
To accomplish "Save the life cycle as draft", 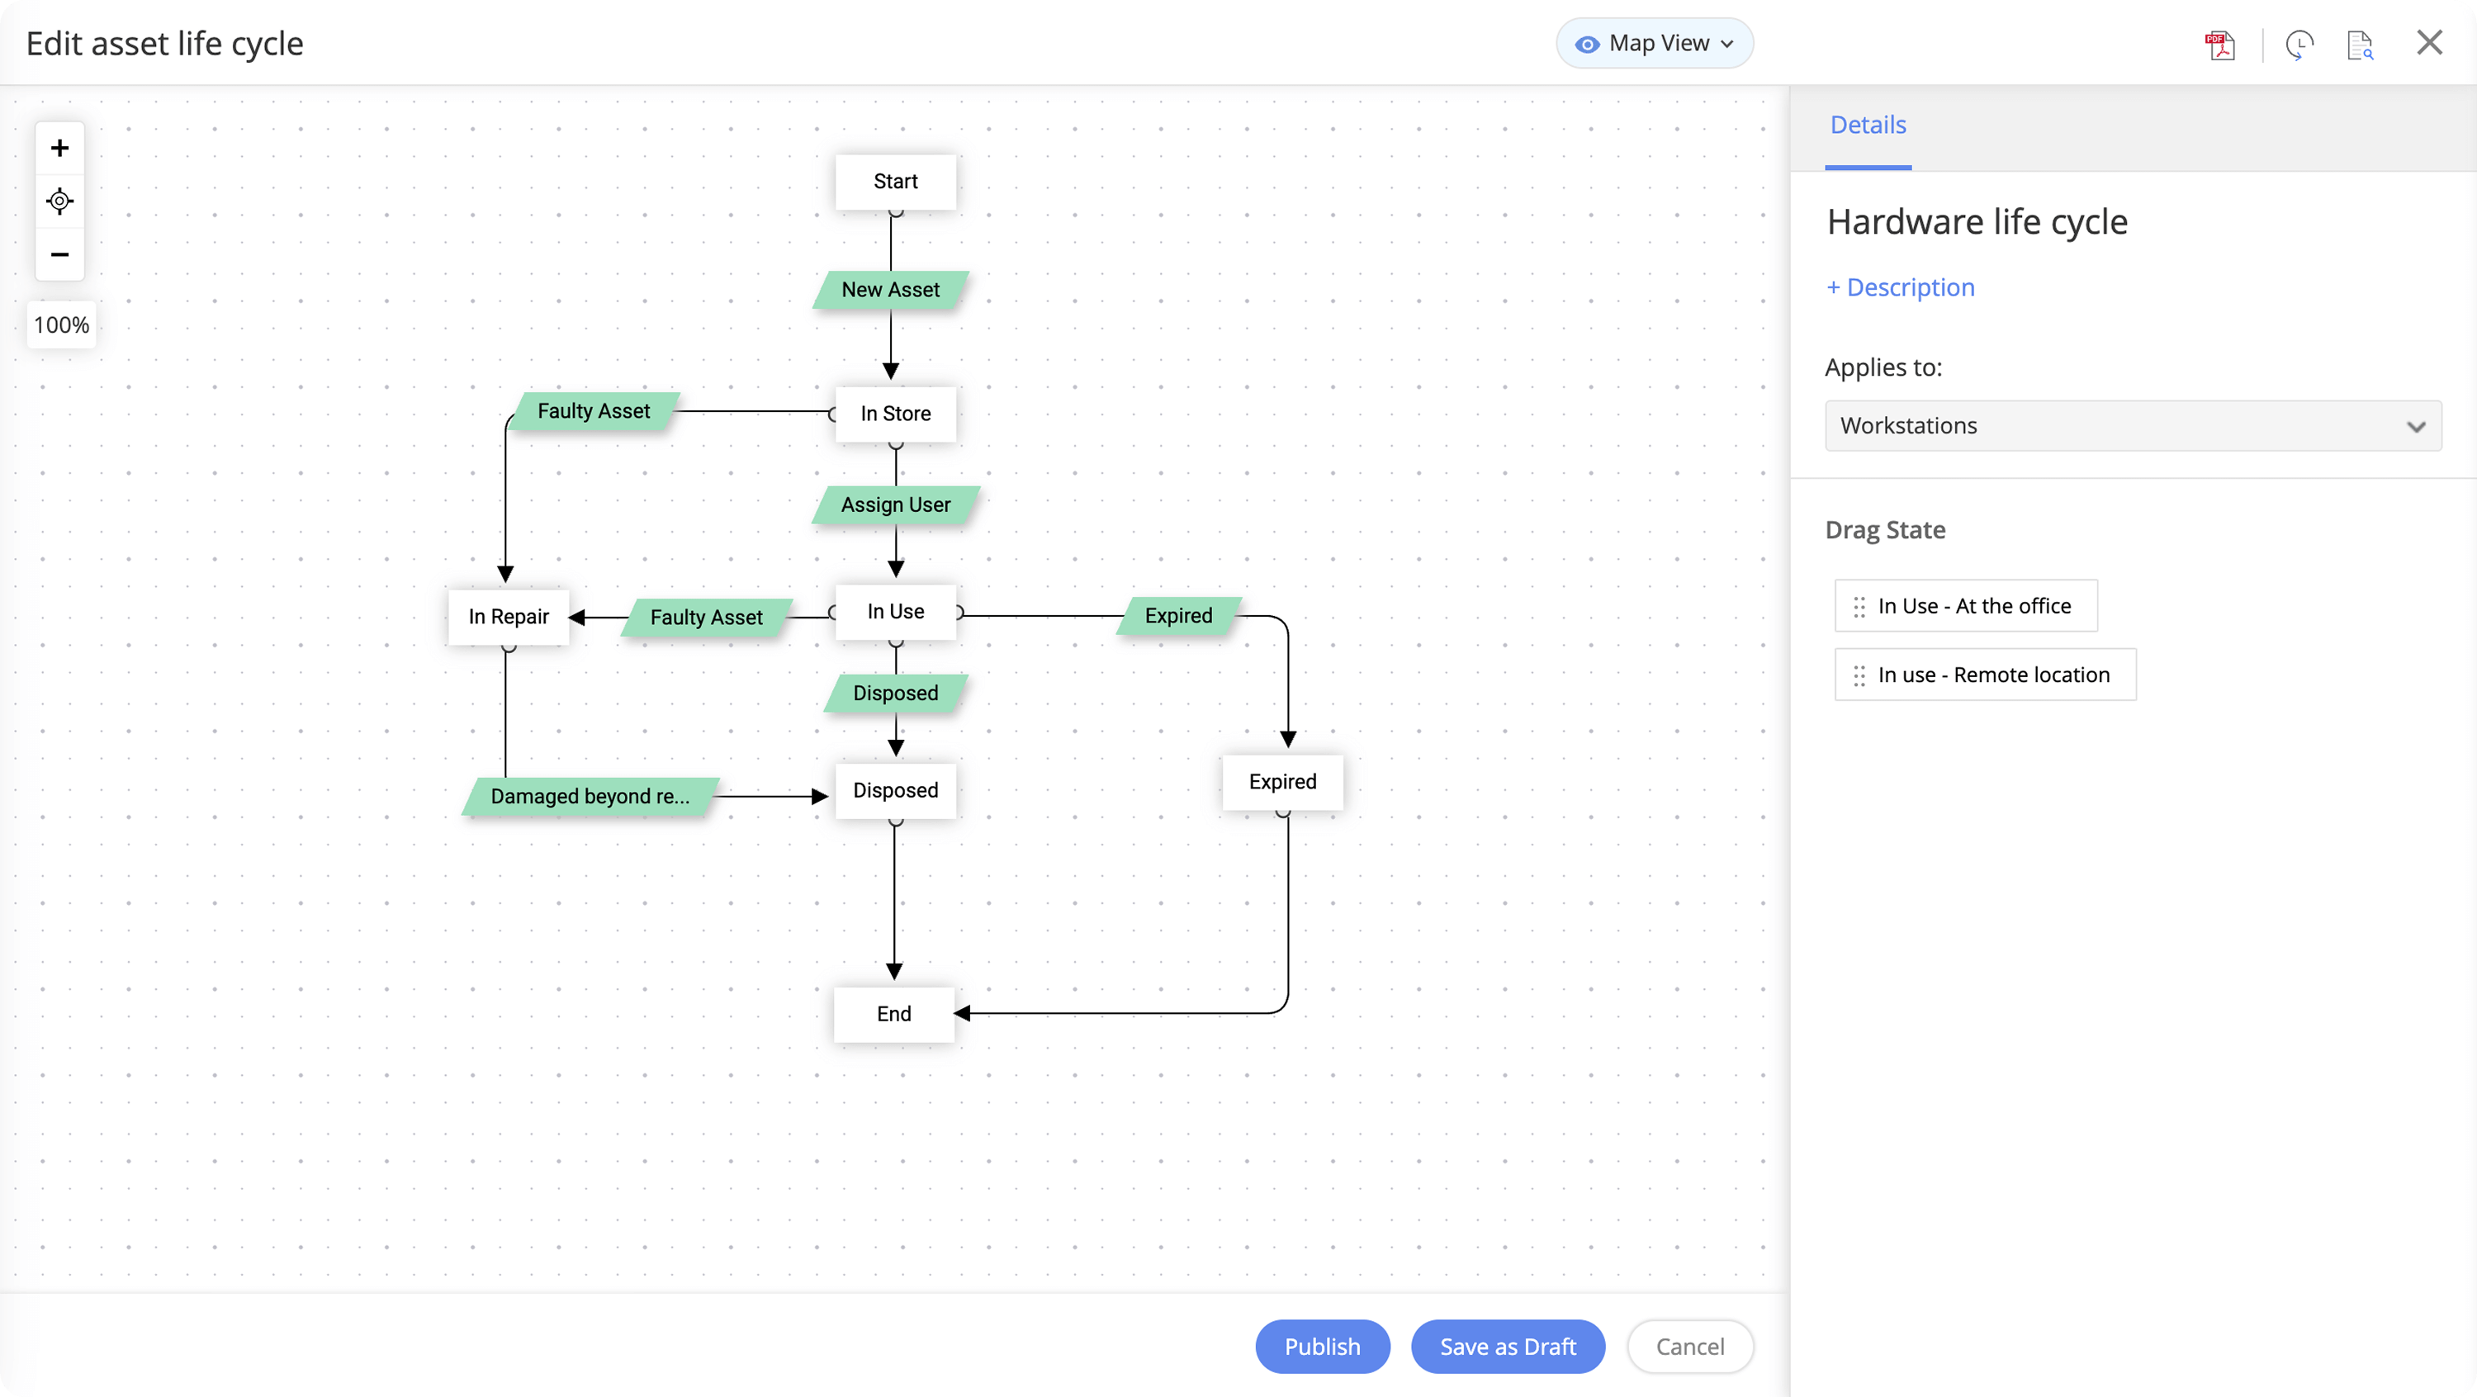I will click(1507, 1346).
